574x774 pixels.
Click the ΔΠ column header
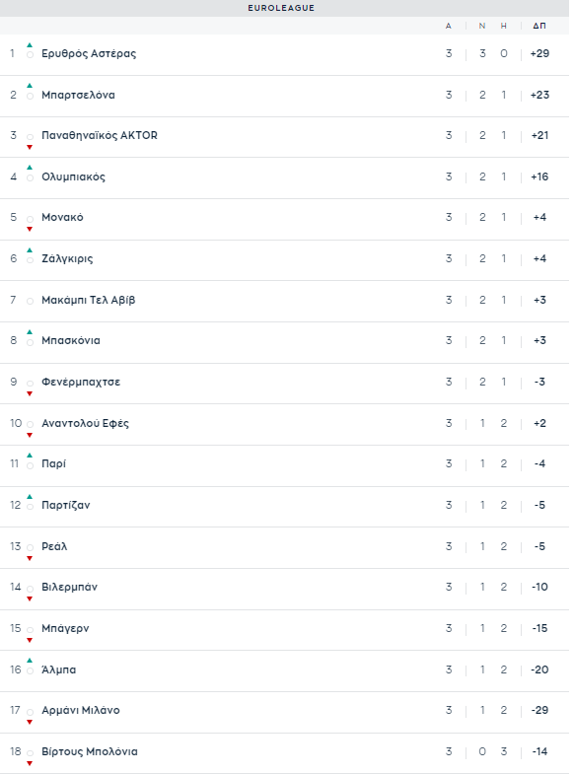click(x=539, y=26)
